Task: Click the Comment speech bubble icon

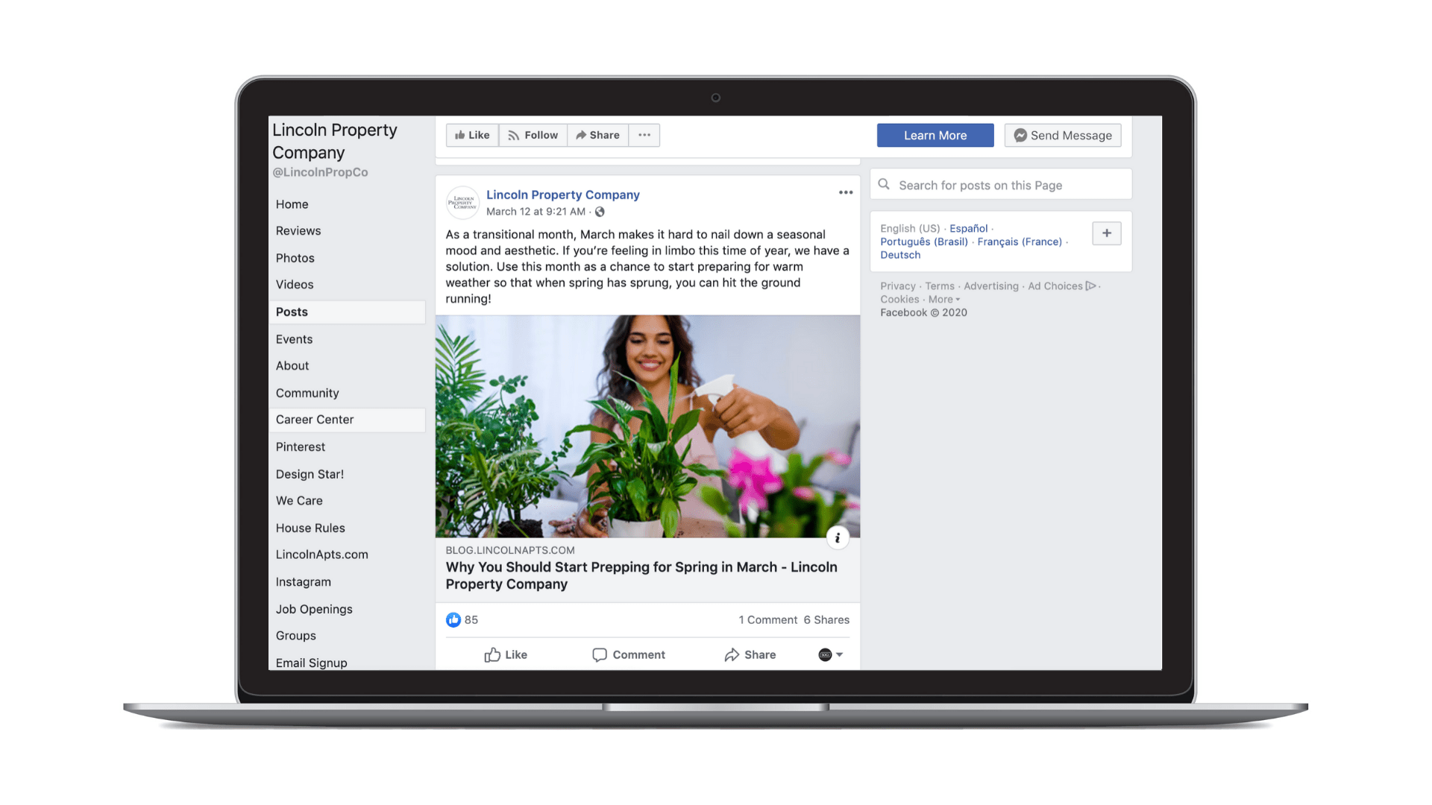Action: point(600,654)
